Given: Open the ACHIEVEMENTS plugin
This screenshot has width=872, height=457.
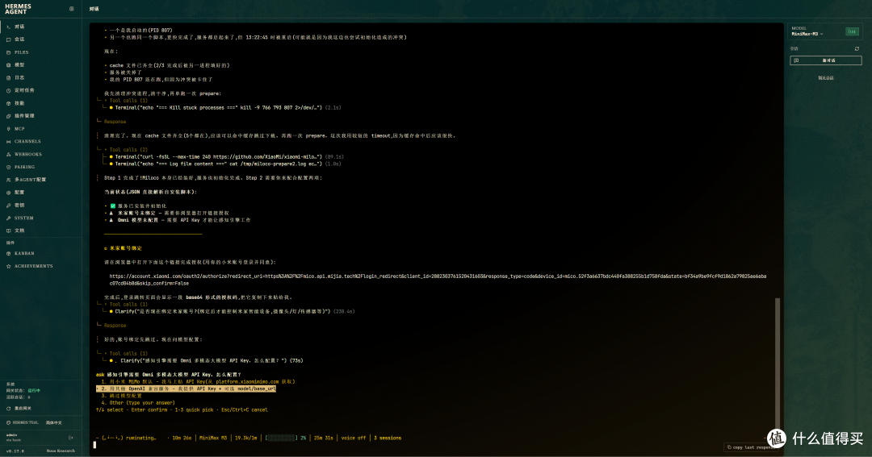Looking at the screenshot, I should point(40,266).
